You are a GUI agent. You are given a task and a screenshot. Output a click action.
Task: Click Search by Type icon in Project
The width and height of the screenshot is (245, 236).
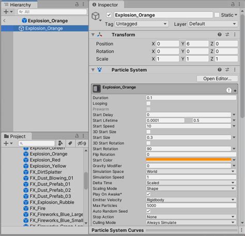coord(60,143)
